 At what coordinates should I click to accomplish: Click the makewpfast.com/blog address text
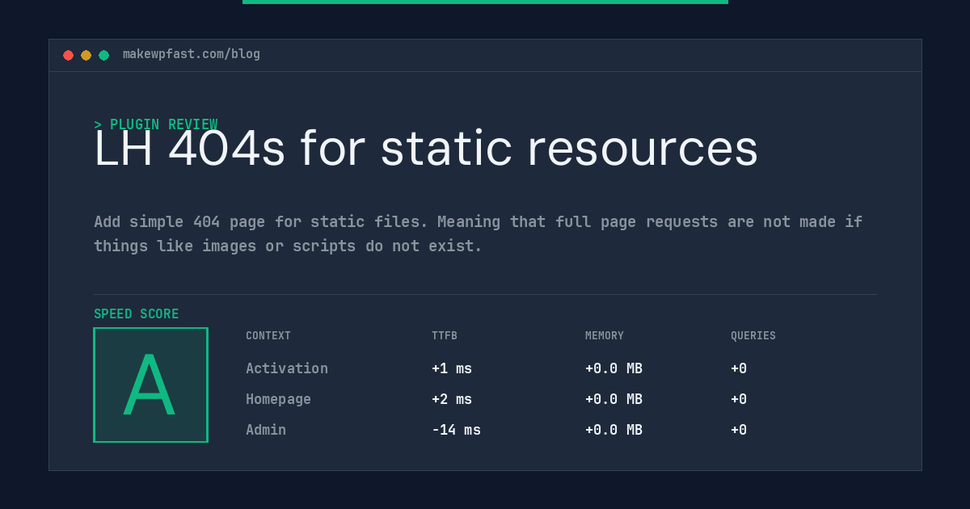pyautogui.click(x=192, y=54)
